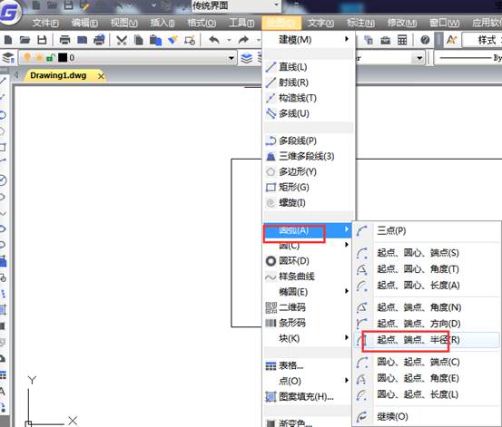Click the Cut scissors icon
The width and height of the screenshot is (502, 427).
122,40
